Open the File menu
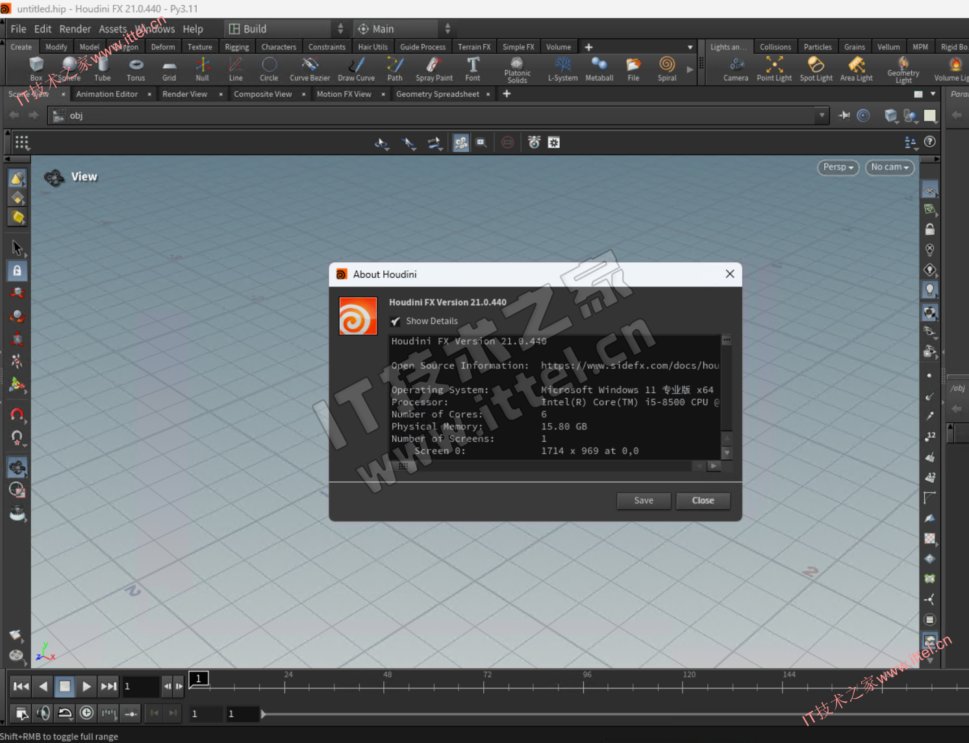Image resolution: width=969 pixels, height=743 pixels. coord(18,29)
